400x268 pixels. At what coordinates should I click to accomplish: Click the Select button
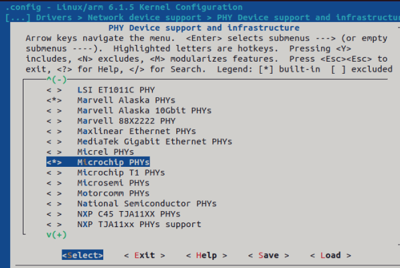pos(82,255)
